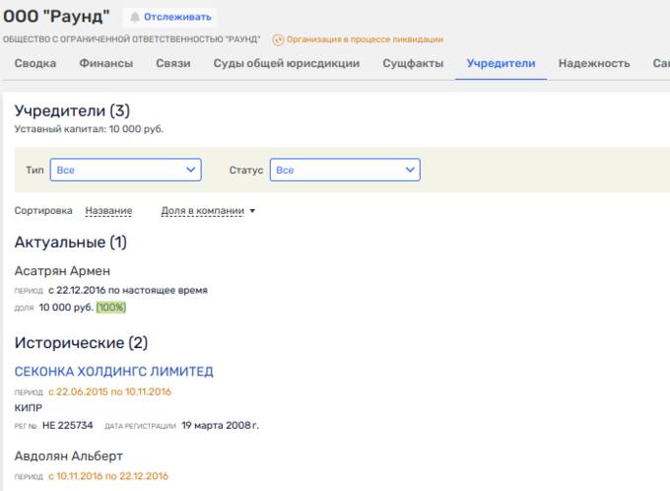
Task: Click the Уставный капитал: 10 000 руб. line
Action: (x=89, y=129)
